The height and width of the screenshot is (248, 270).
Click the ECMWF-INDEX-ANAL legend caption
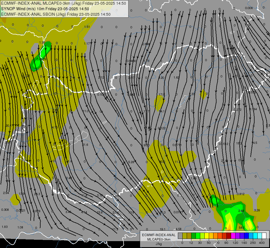pos(159,235)
